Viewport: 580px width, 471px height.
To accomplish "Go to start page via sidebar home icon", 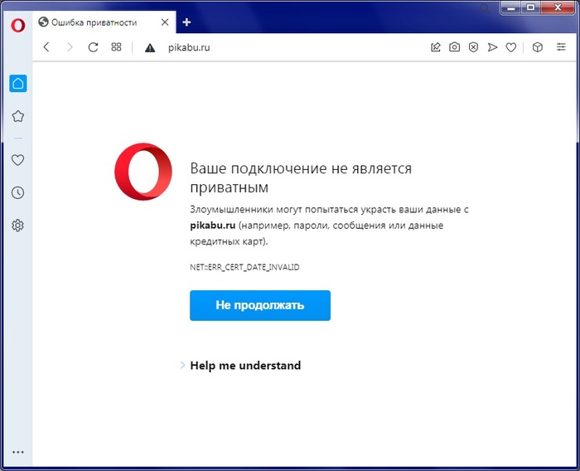I will [17, 83].
